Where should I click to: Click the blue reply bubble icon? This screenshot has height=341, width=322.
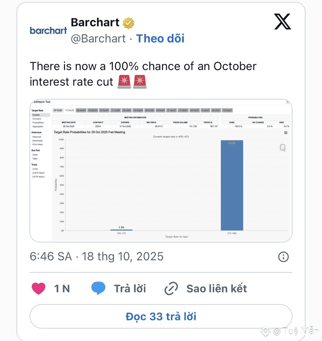point(98,288)
